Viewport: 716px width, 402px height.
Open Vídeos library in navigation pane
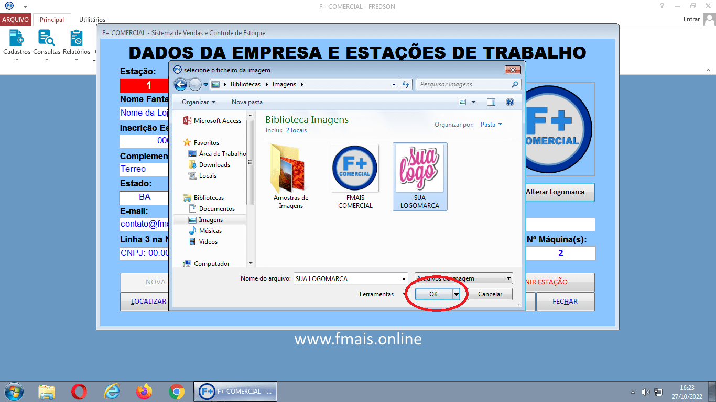click(203, 242)
